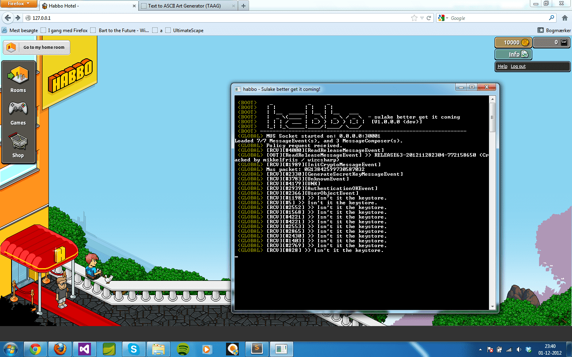Click the 10000 credits counter

(513, 42)
